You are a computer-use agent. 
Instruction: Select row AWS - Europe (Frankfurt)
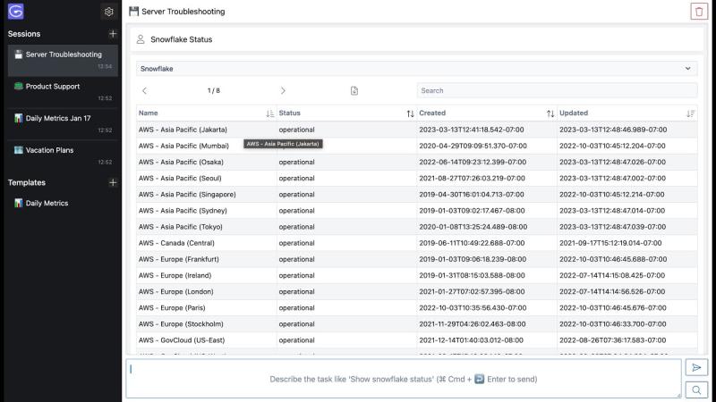(x=416, y=259)
